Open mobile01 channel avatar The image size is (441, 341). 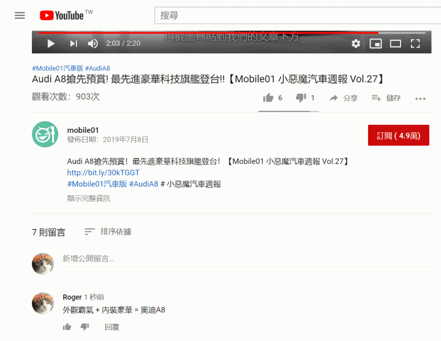45,134
